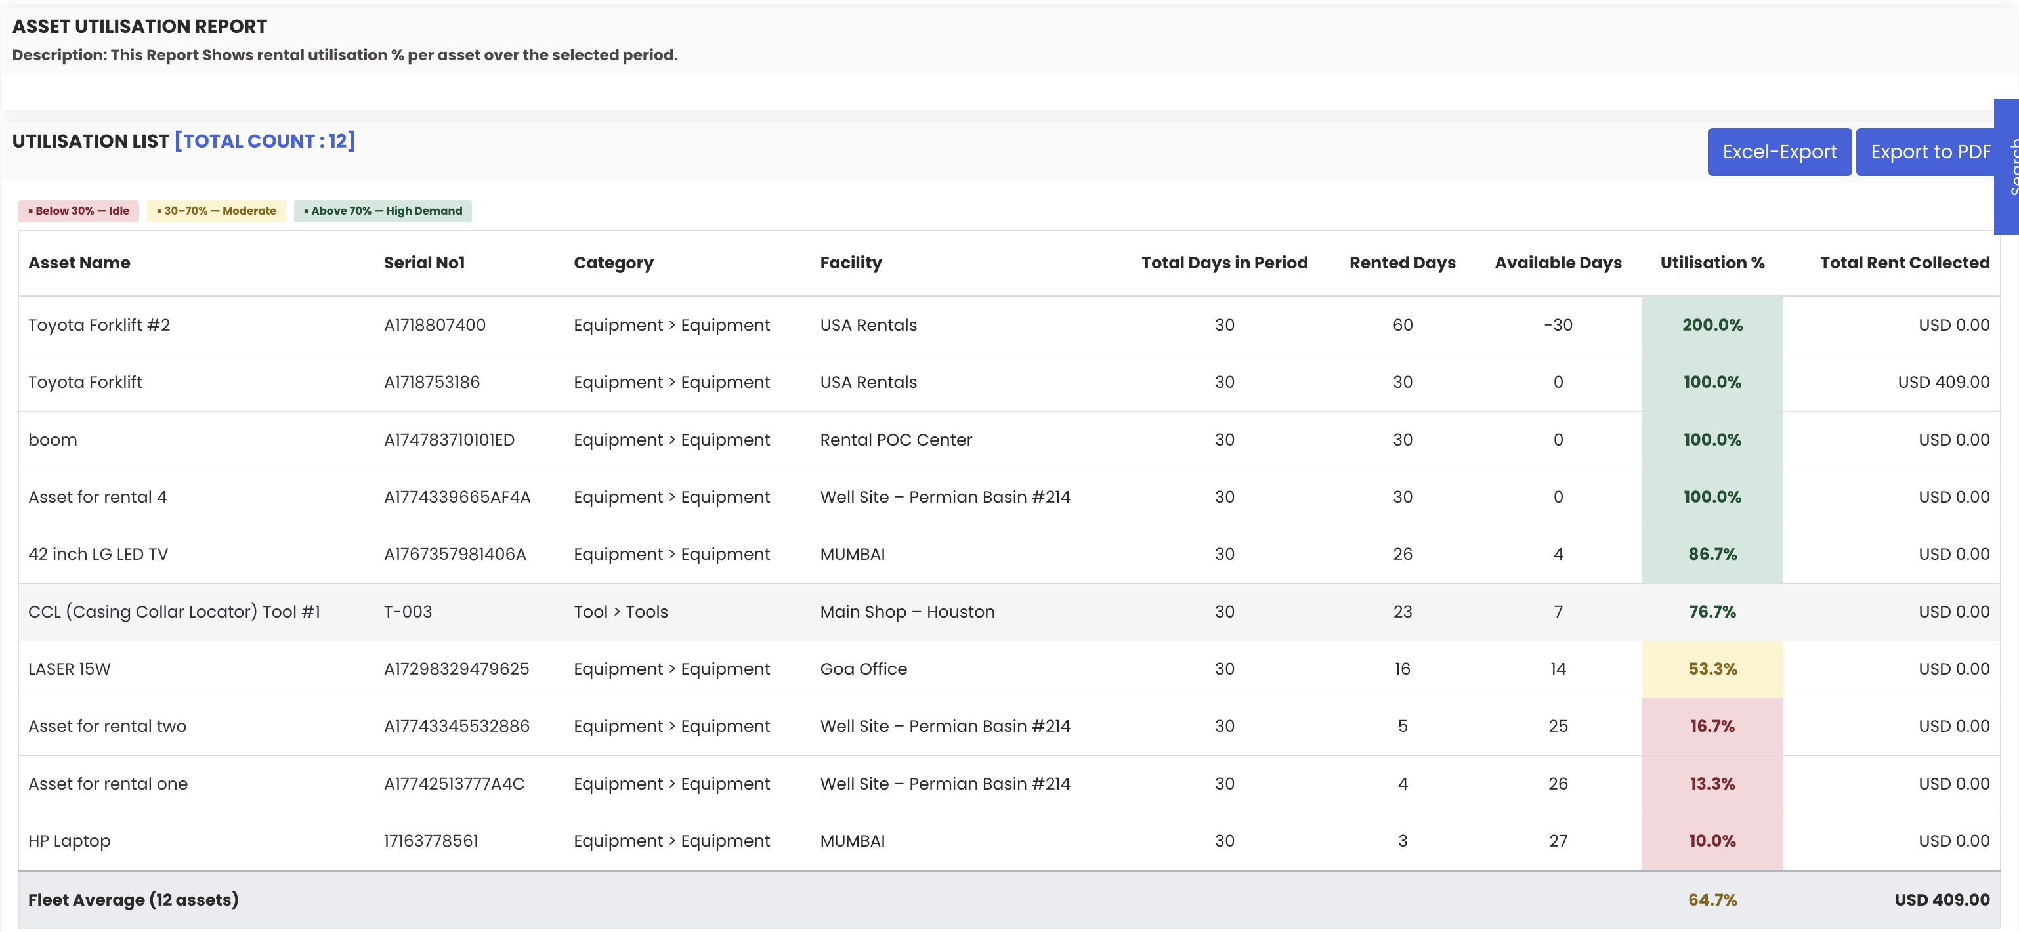Select the Toyota Forklift #2 row

[x=98, y=326]
